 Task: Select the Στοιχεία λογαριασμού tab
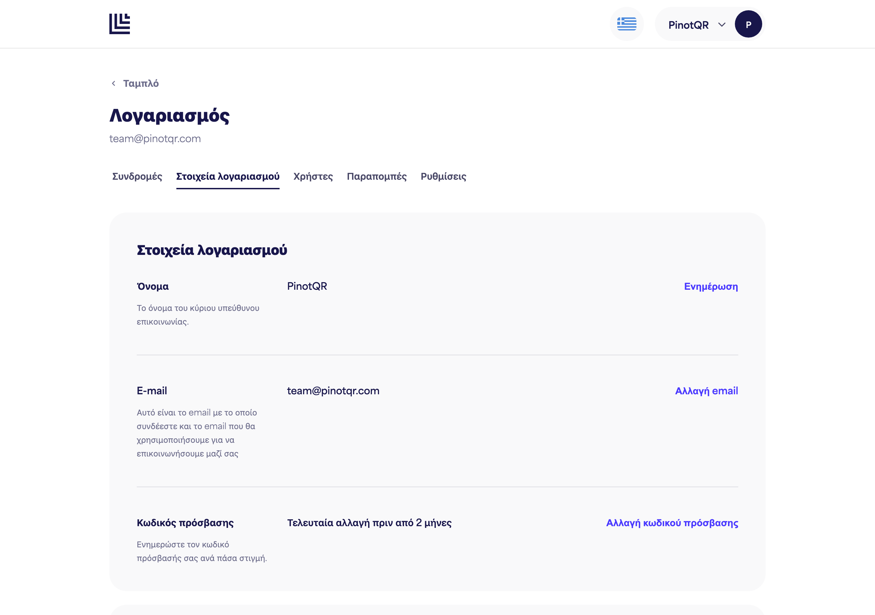tap(228, 176)
